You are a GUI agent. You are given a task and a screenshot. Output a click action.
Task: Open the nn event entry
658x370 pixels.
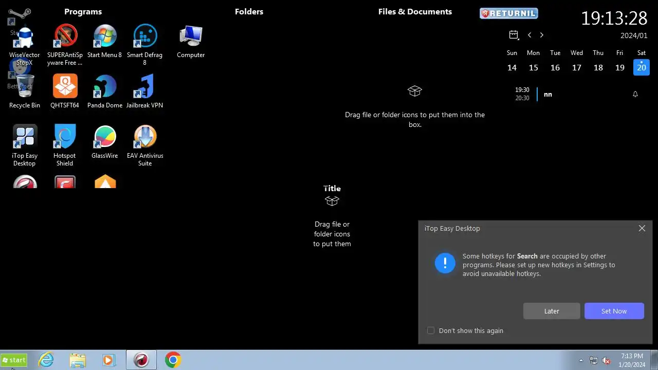(x=548, y=94)
